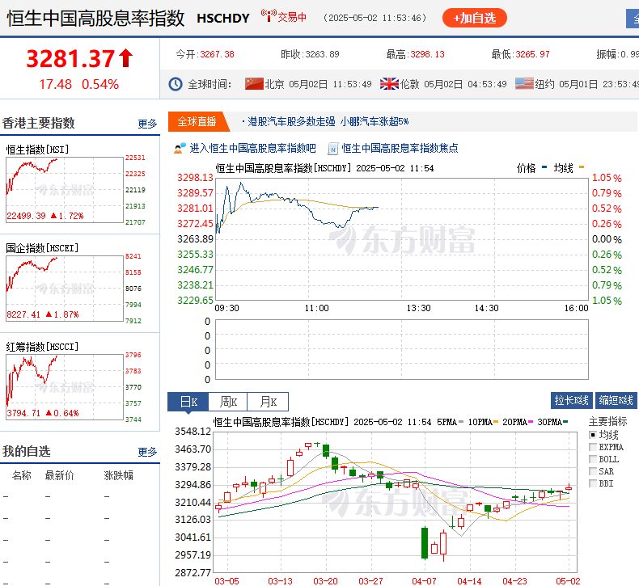Screen dimensions: 639x586
Task: Click HSI quote 22499.39 value
Action: point(26,216)
